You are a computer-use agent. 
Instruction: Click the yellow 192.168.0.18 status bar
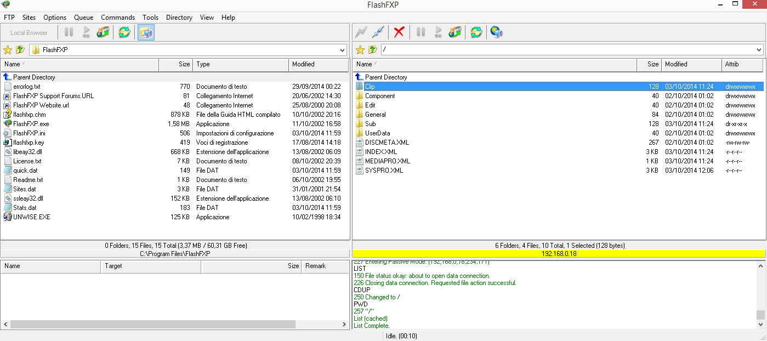click(x=559, y=254)
